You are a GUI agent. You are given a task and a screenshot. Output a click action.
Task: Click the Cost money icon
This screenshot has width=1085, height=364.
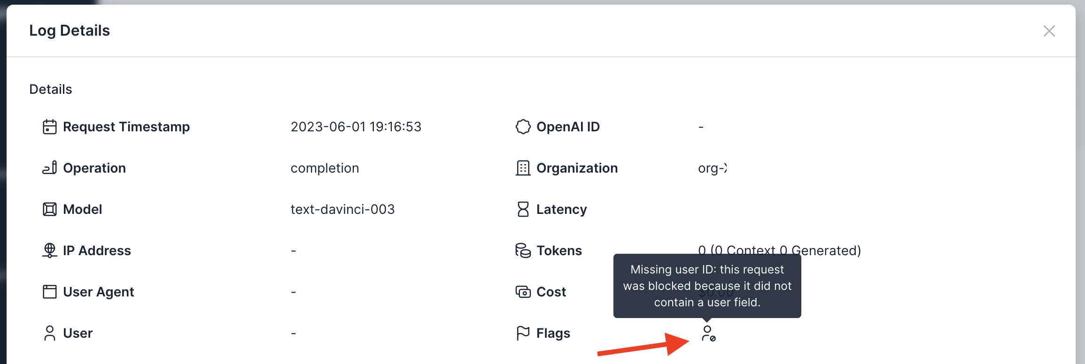[x=523, y=292]
